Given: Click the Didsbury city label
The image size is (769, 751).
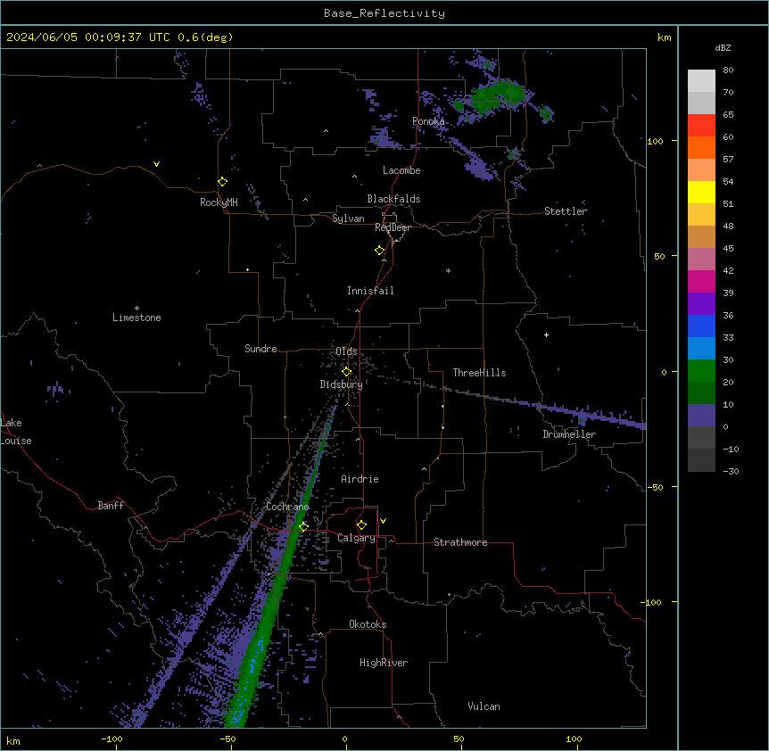Looking at the screenshot, I should pos(342,384).
